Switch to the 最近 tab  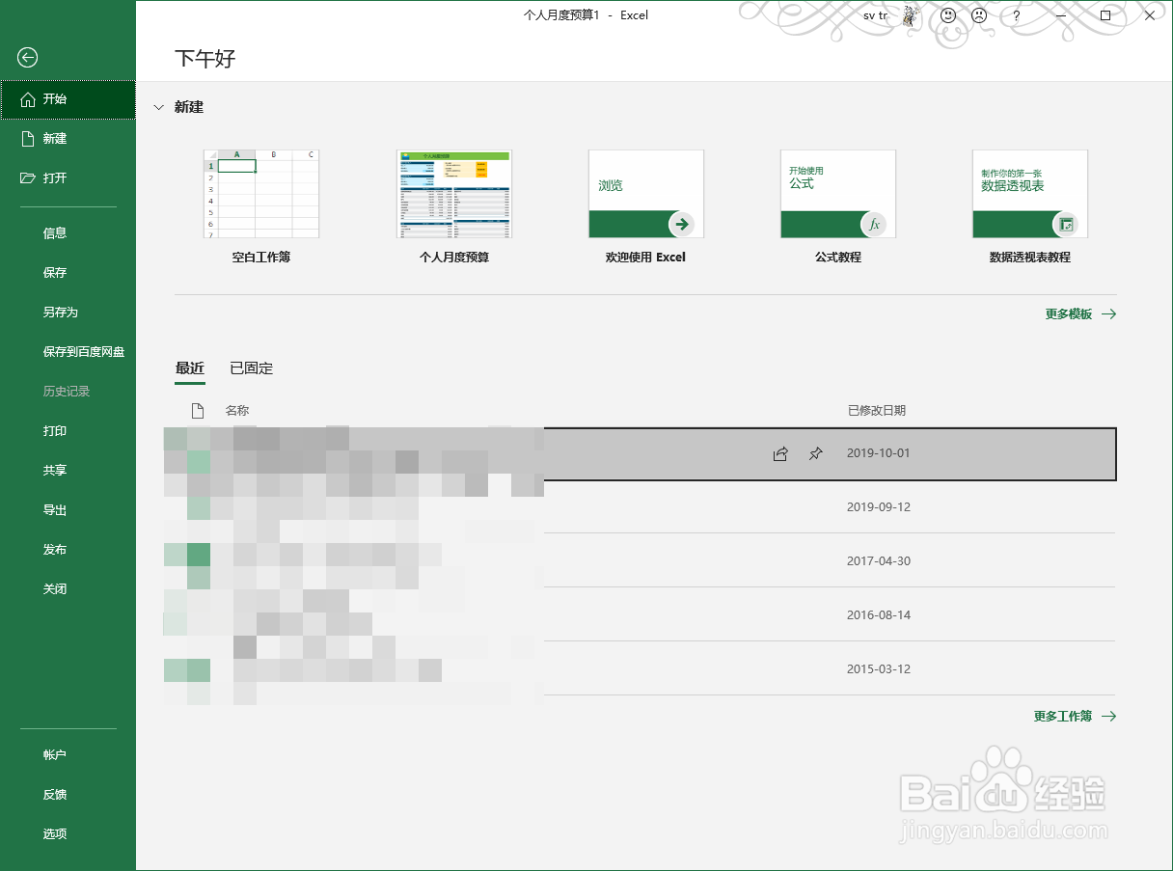point(190,368)
